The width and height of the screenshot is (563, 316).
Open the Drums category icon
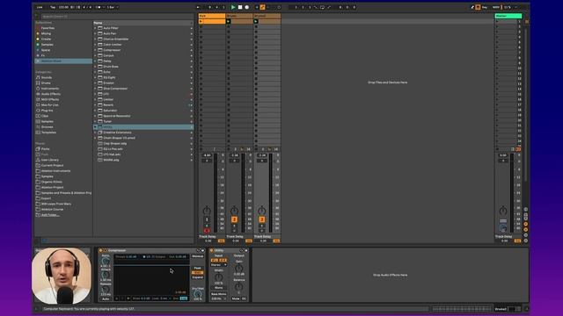(38, 83)
